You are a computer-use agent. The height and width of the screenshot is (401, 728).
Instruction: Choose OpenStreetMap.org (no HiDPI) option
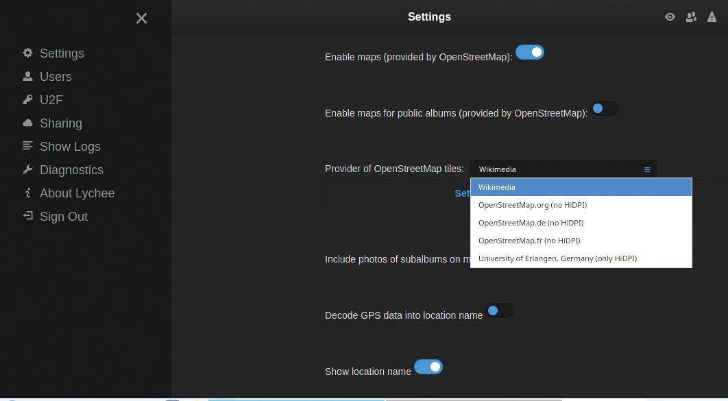[581, 205]
